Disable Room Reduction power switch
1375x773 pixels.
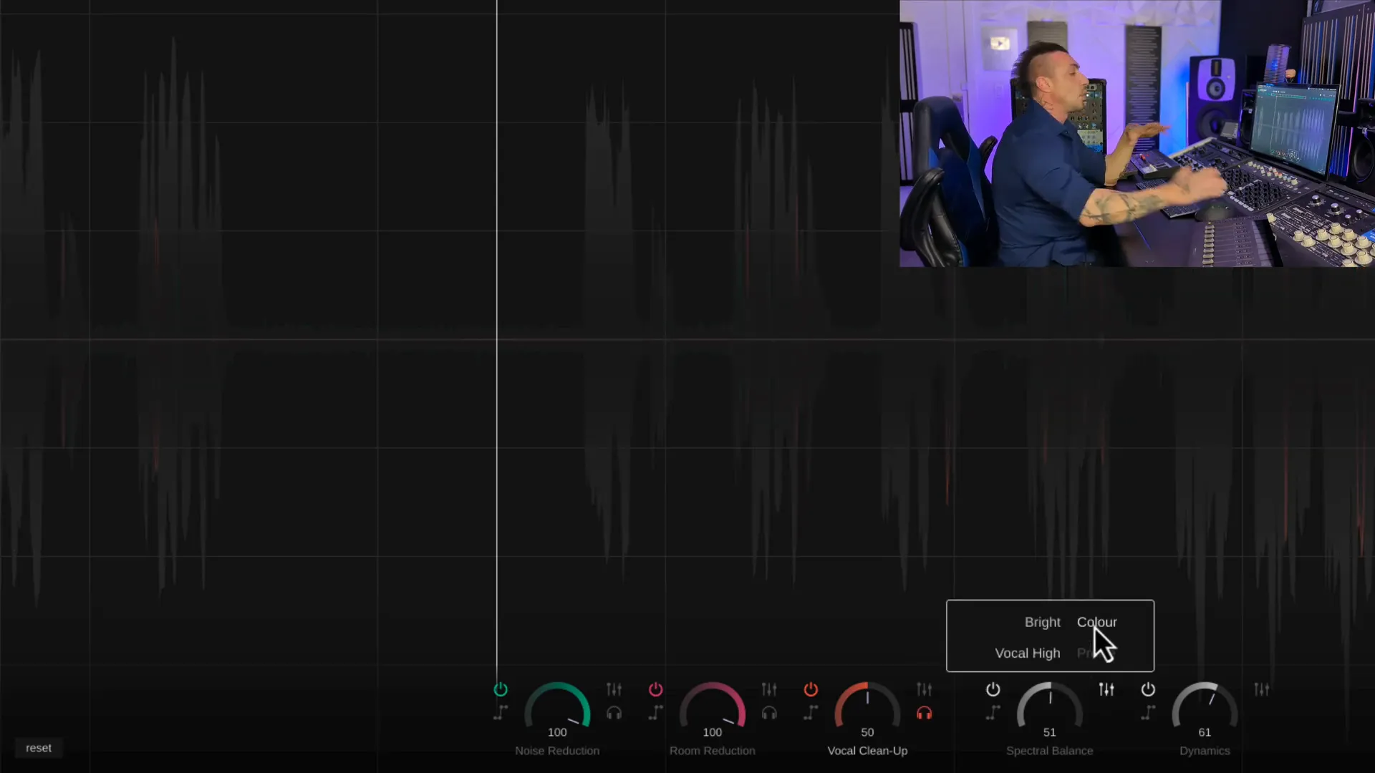point(655,689)
